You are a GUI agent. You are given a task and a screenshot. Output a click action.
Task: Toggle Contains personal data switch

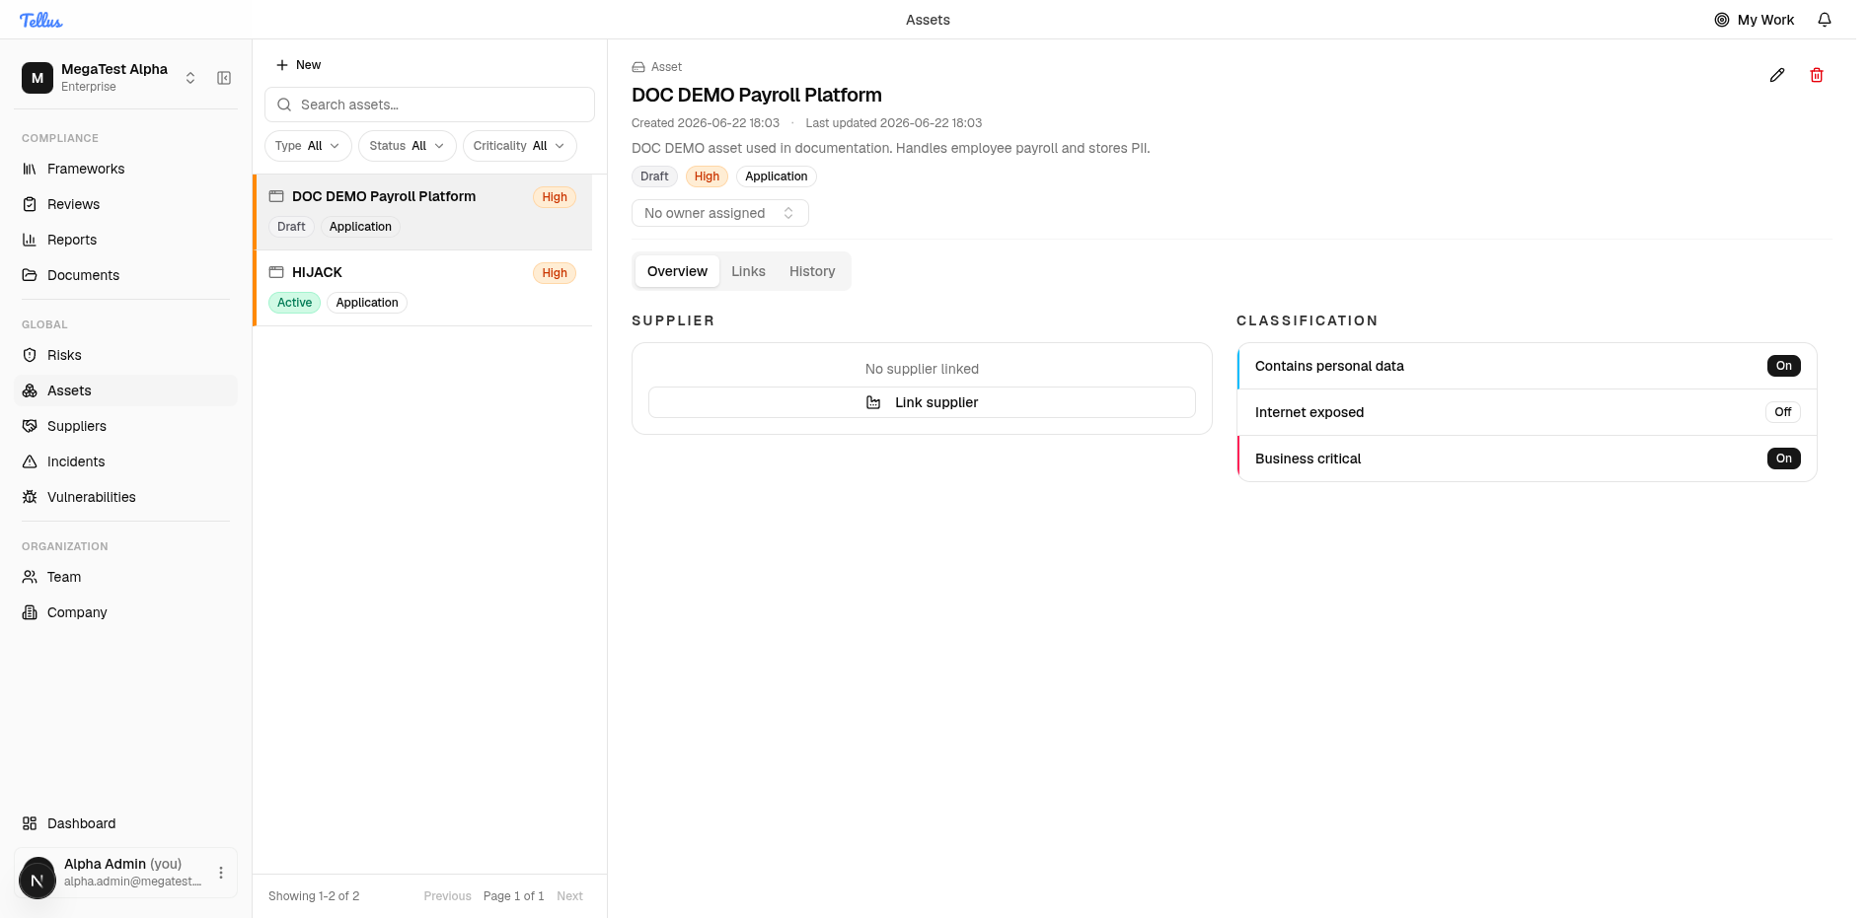tap(1784, 366)
